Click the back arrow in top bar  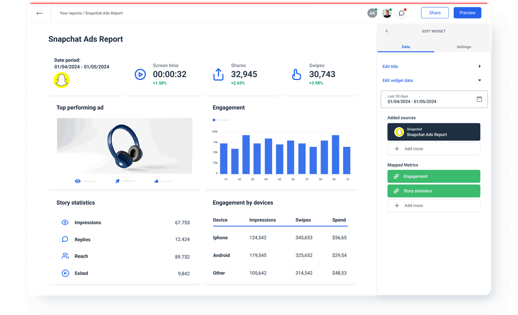click(x=39, y=13)
